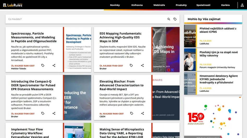Screen dimensions: 247x138
Task: Open Produkty section
Action: click(181, 5)
